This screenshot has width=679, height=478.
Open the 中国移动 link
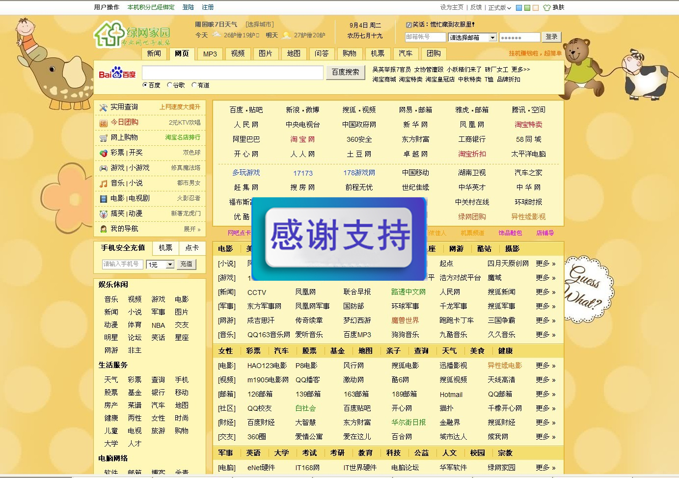coord(415,173)
